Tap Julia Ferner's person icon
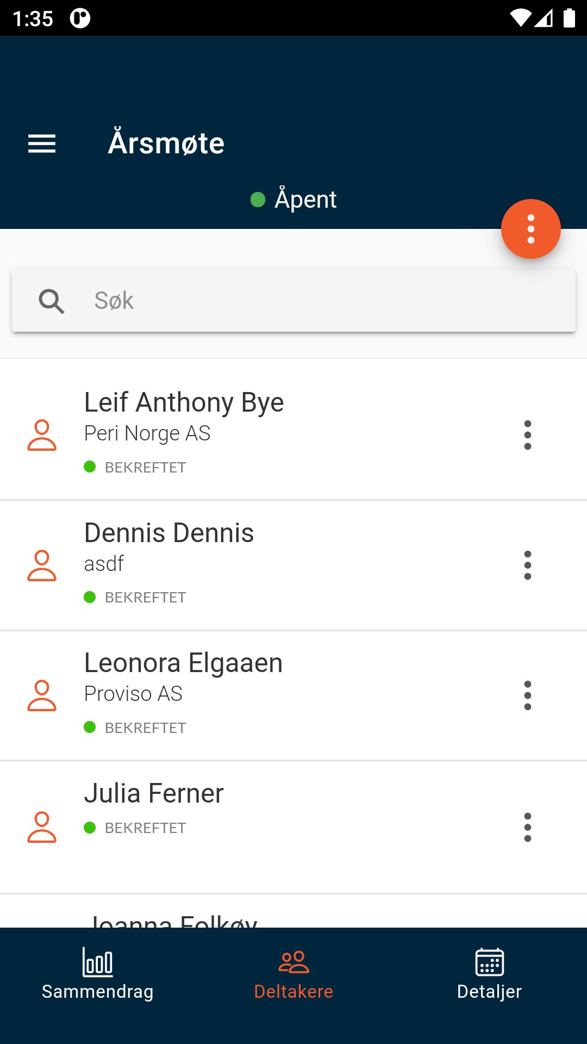587x1044 pixels. [x=42, y=827]
